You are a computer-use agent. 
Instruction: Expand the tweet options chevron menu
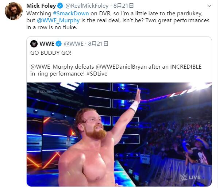tap(209, 6)
